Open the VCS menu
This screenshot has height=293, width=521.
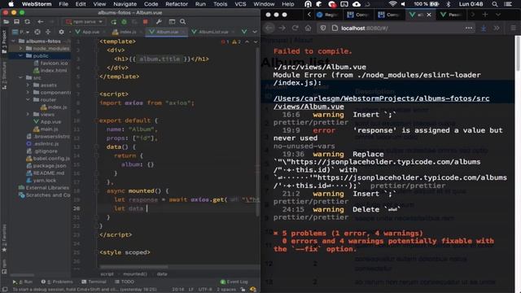[240, 4]
